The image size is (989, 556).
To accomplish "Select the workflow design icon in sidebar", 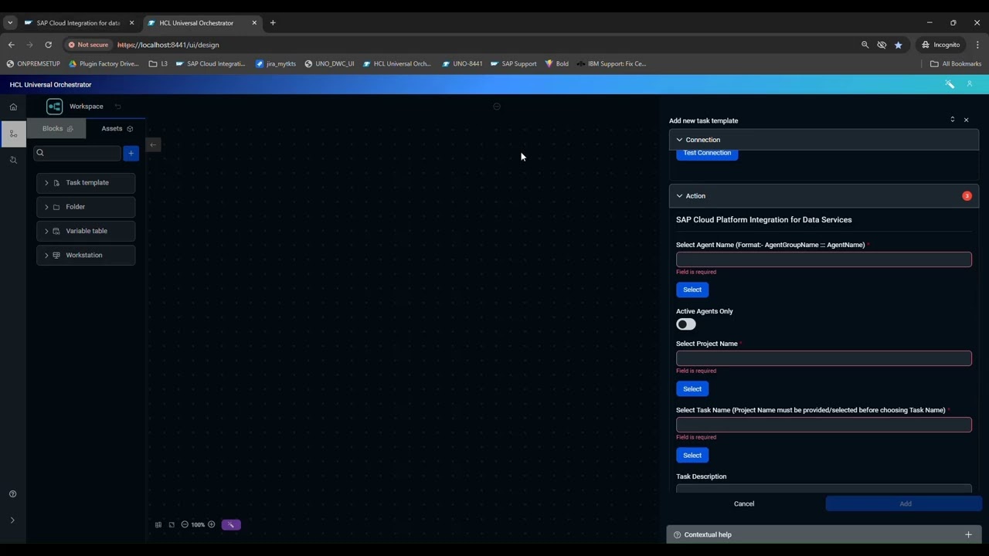I will [13, 134].
